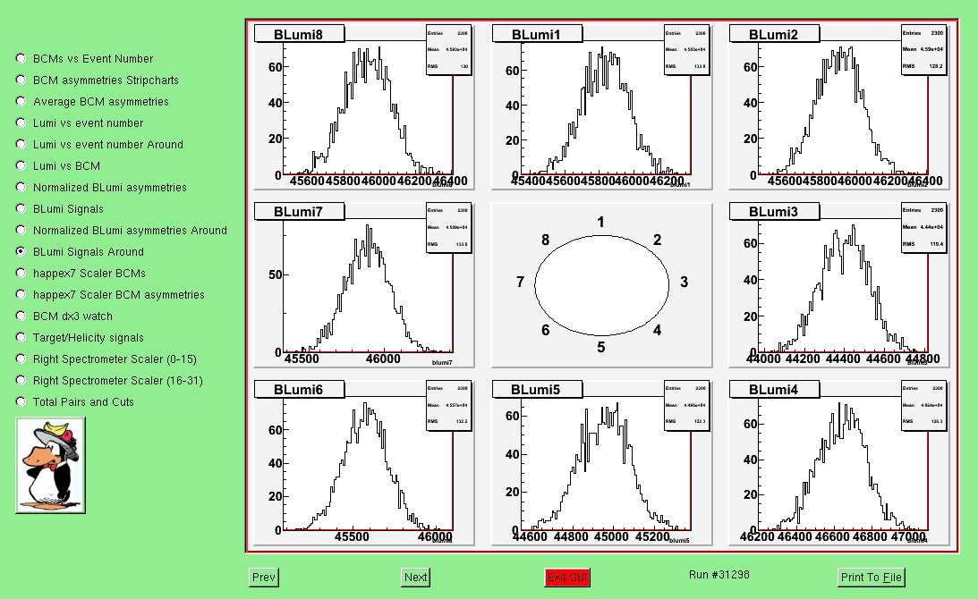Choose Lumi vs BCM option
Viewport: 978px width, 599px height.
pos(21,165)
